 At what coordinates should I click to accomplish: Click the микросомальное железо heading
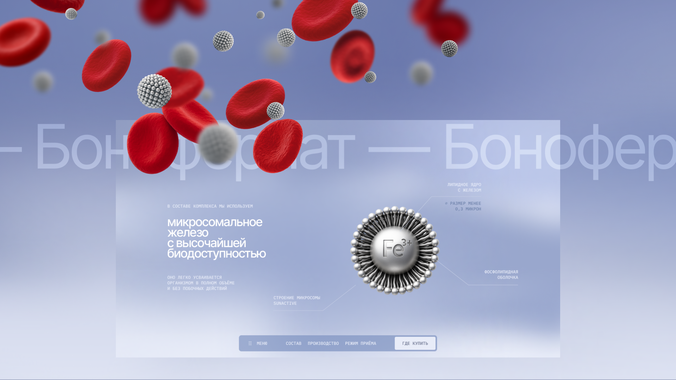pos(214,227)
